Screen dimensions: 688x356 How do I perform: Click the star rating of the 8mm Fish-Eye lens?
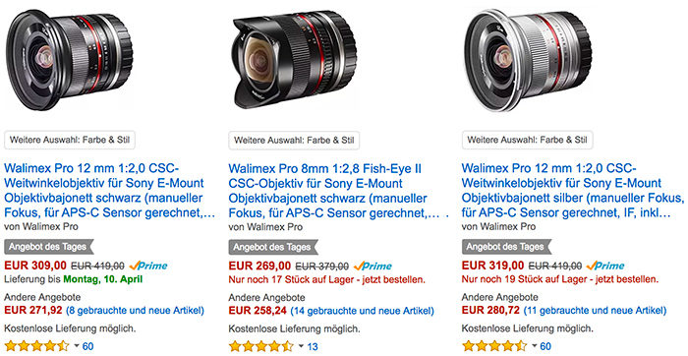(x=261, y=346)
